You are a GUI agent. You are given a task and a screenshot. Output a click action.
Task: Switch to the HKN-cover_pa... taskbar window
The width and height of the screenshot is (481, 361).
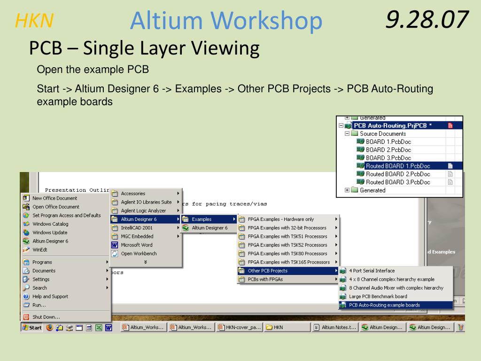[239, 327]
